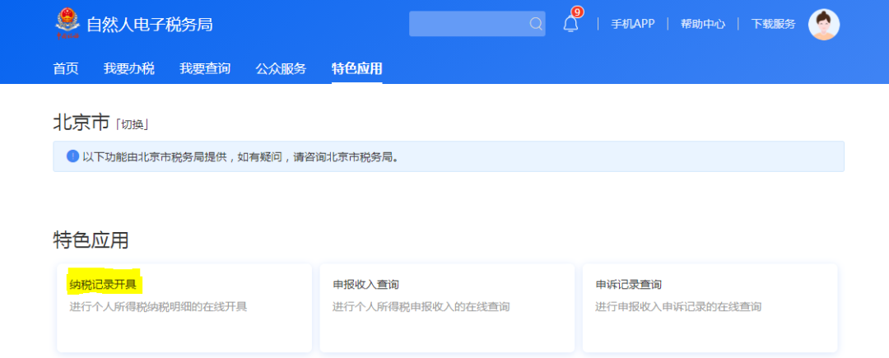889x358 pixels.
Task: Go to 首页 tab
Action: tap(66, 69)
